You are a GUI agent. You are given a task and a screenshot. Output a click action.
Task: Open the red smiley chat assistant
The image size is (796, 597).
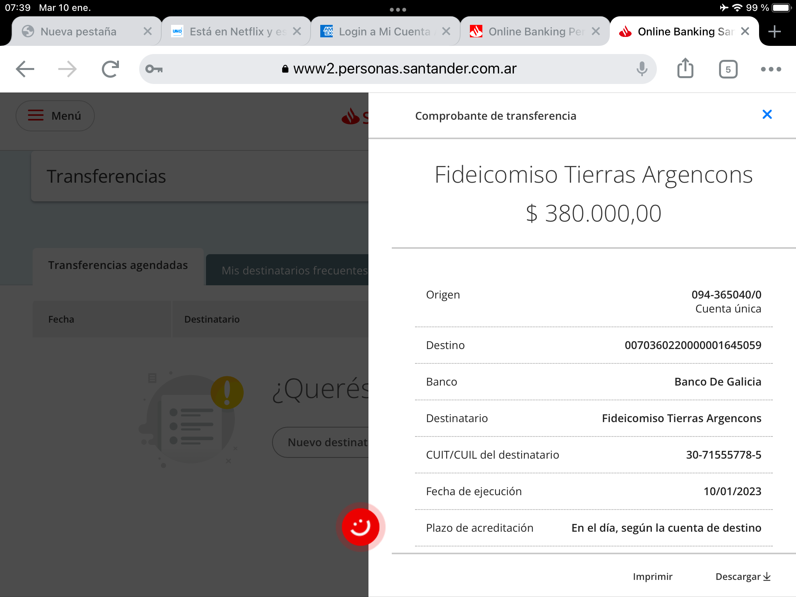[360, 527]
